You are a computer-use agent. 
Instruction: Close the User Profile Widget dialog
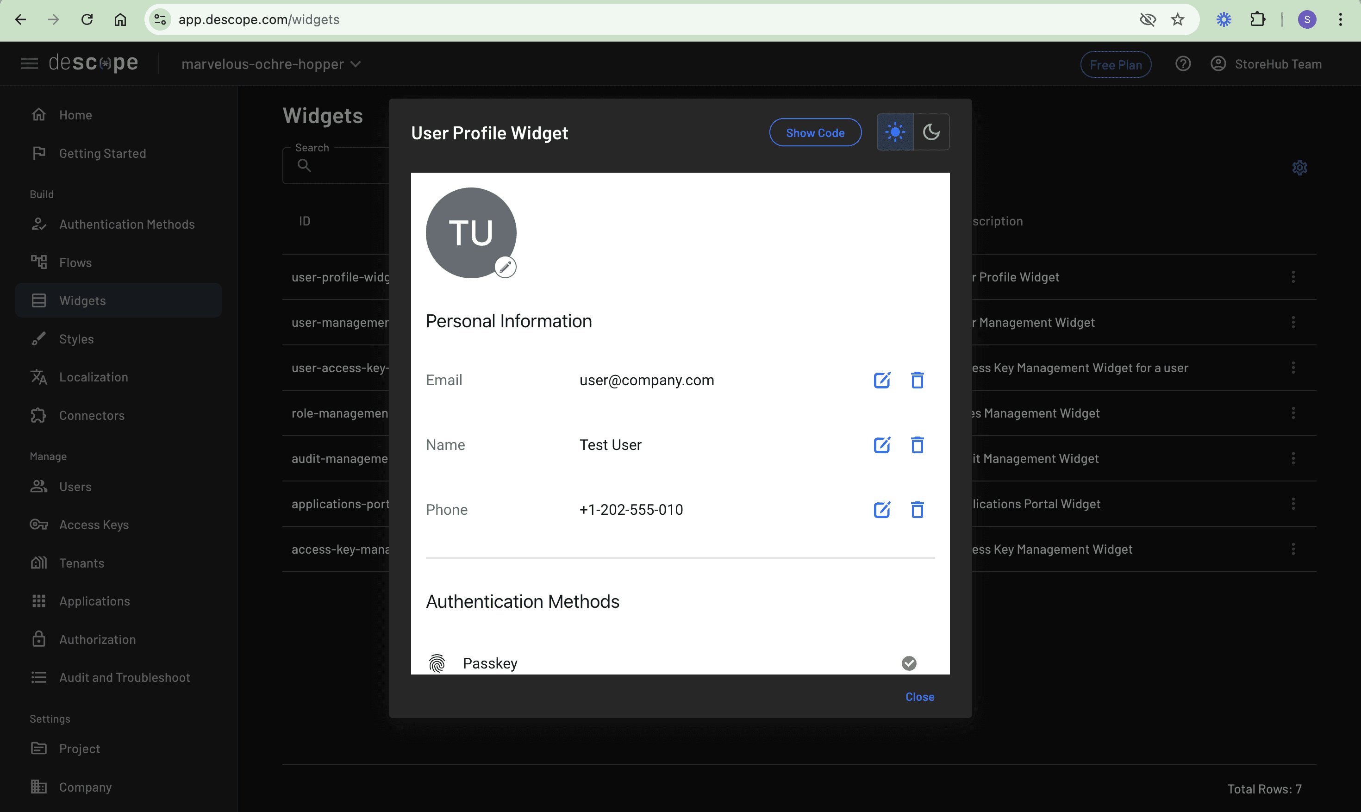coord(919,697)
